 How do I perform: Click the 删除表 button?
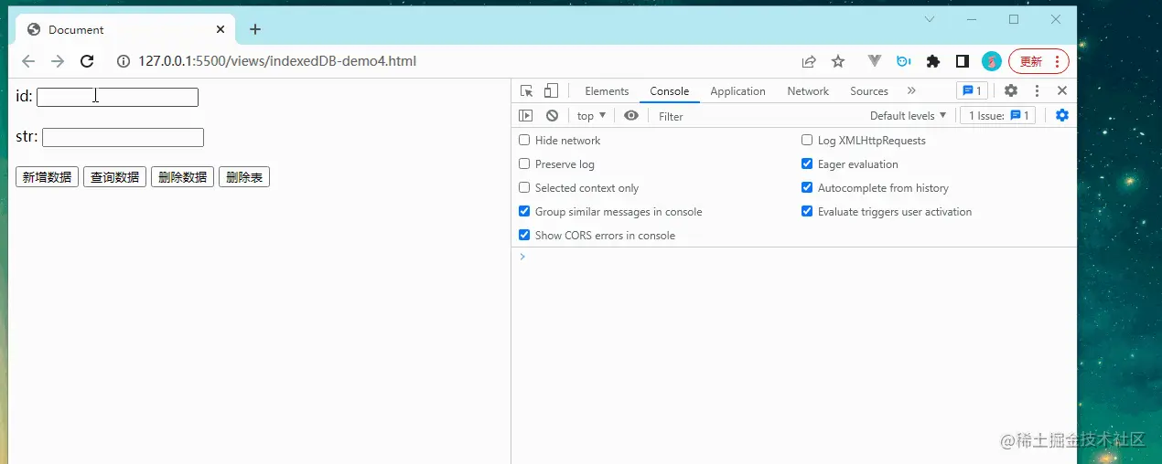[x=244, y=177]
